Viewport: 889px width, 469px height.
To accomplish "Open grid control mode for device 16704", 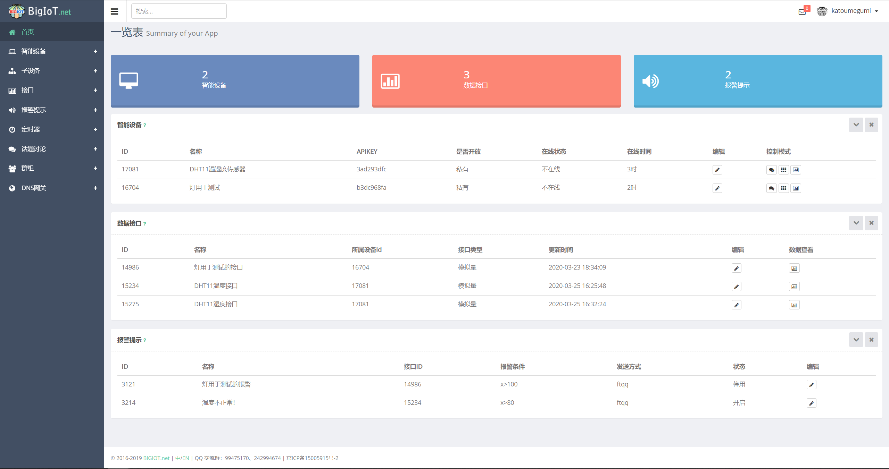I will pos(783,188).
